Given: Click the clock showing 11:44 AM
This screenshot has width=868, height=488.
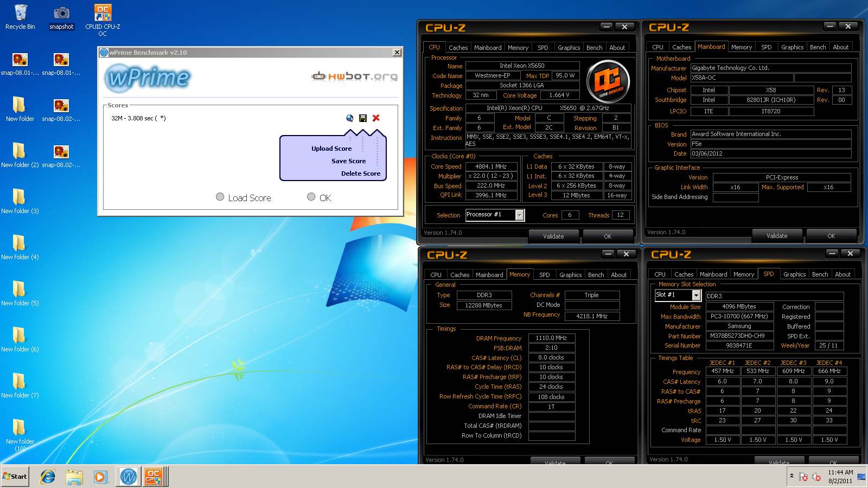Looking at the screenshot, I should pos(840,472).
